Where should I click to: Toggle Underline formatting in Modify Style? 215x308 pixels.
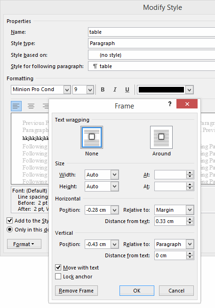pyautogui.click(x=127, y=90)
